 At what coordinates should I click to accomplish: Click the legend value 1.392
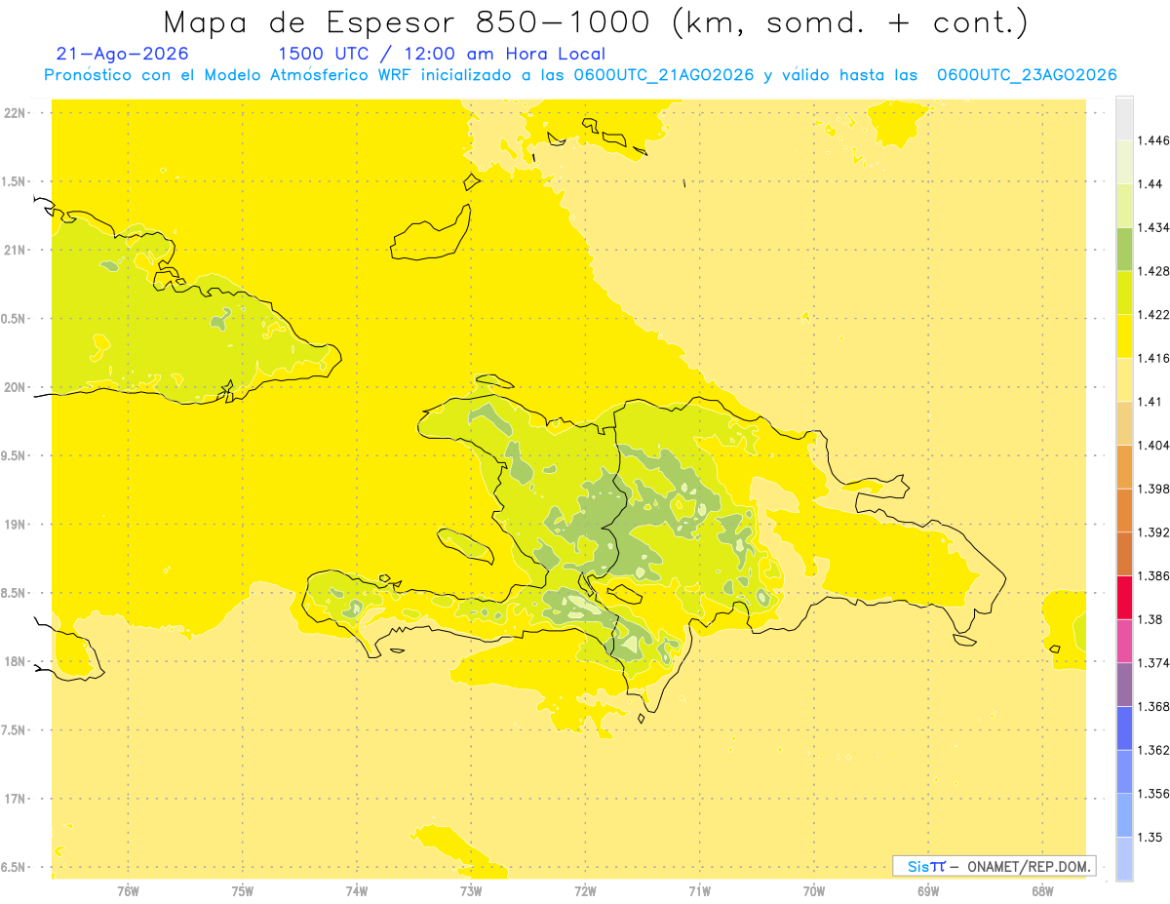click(1153, 532)
